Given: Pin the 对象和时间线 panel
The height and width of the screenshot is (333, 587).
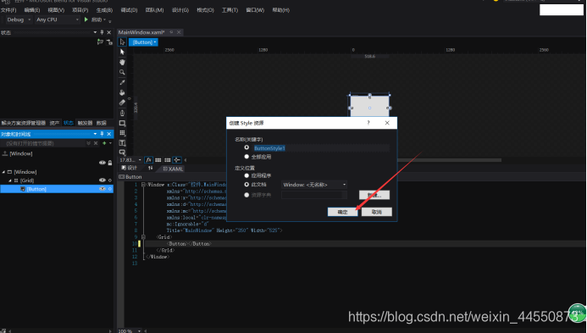Looking at the screenshot, I should [x=102, y=134].
